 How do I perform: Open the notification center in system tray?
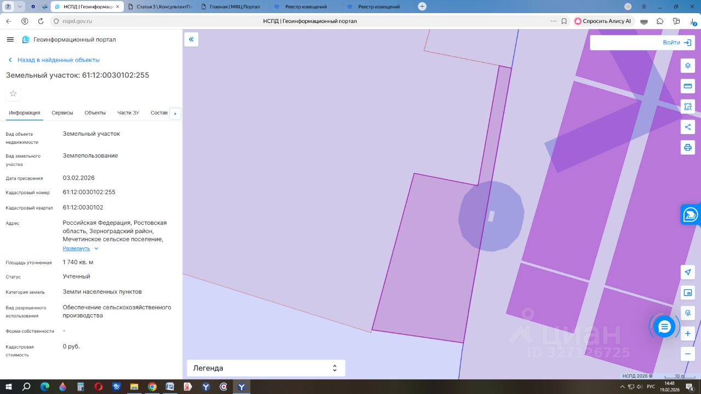coord(689,387)
